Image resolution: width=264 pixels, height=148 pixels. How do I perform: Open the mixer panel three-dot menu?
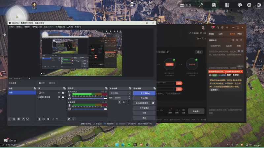pyautogui.click(x=74, y=119)
